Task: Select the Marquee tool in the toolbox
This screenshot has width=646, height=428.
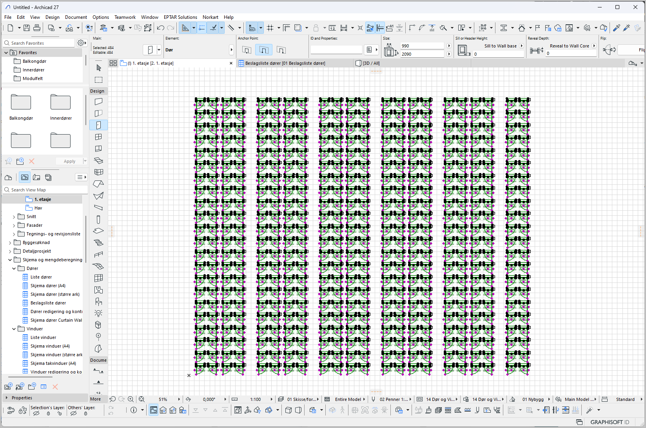Action: pyautogui.click(x=98, y=80)
